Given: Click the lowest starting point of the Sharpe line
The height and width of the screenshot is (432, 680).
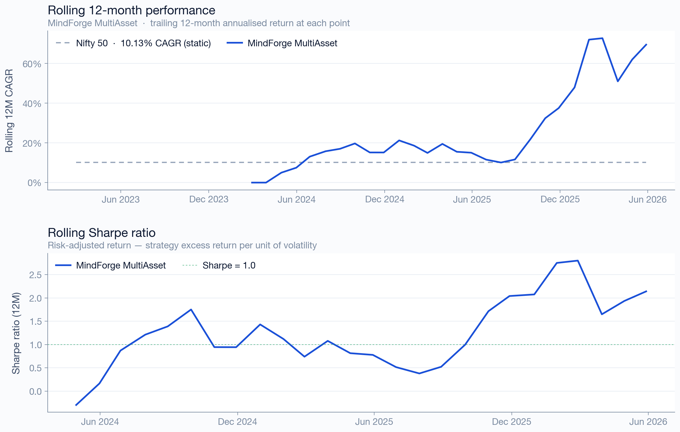Looking at the screenshot, I should (76, 405).
